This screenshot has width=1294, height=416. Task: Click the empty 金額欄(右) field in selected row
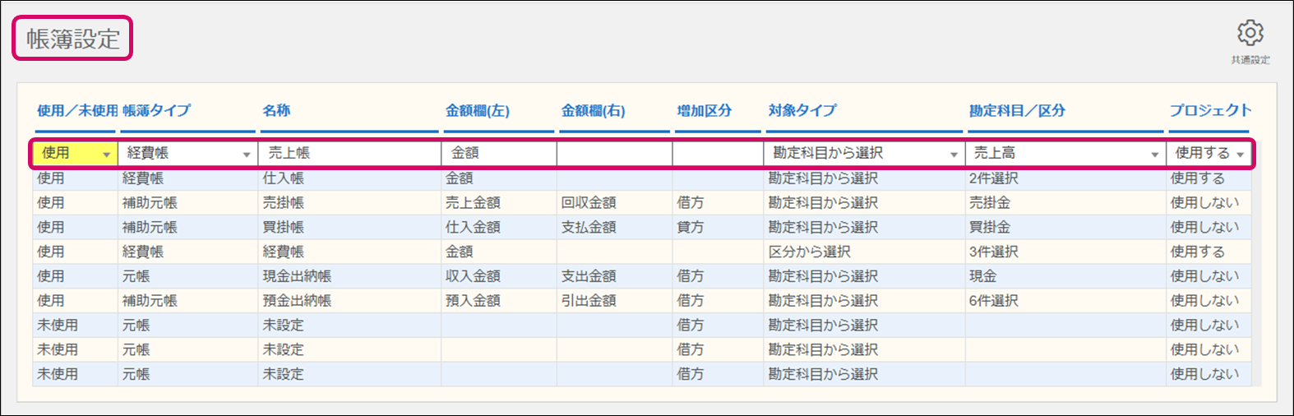(613, 154)
